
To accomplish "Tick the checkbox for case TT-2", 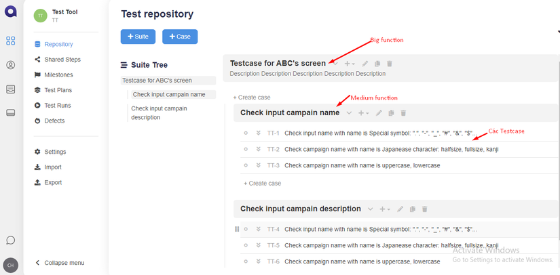I will point(246,149).
